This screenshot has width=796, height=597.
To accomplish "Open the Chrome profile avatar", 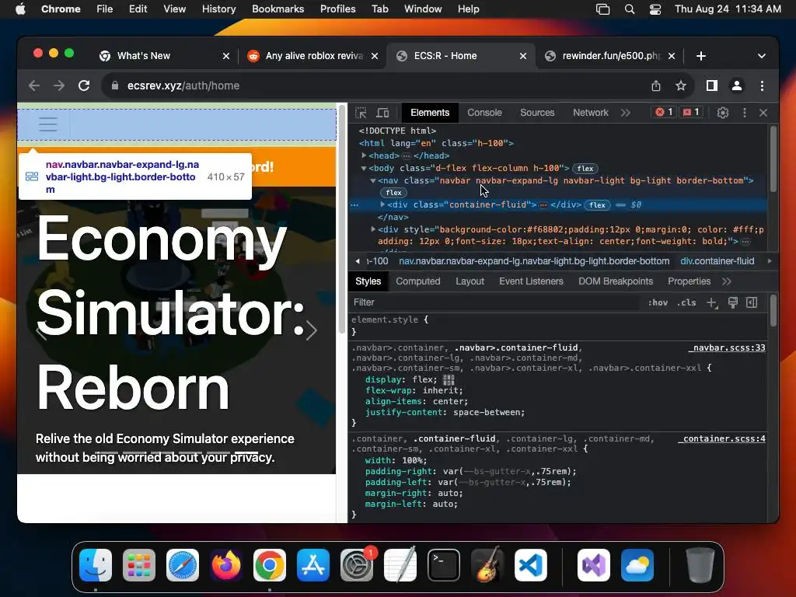I will tap(737, 86).
